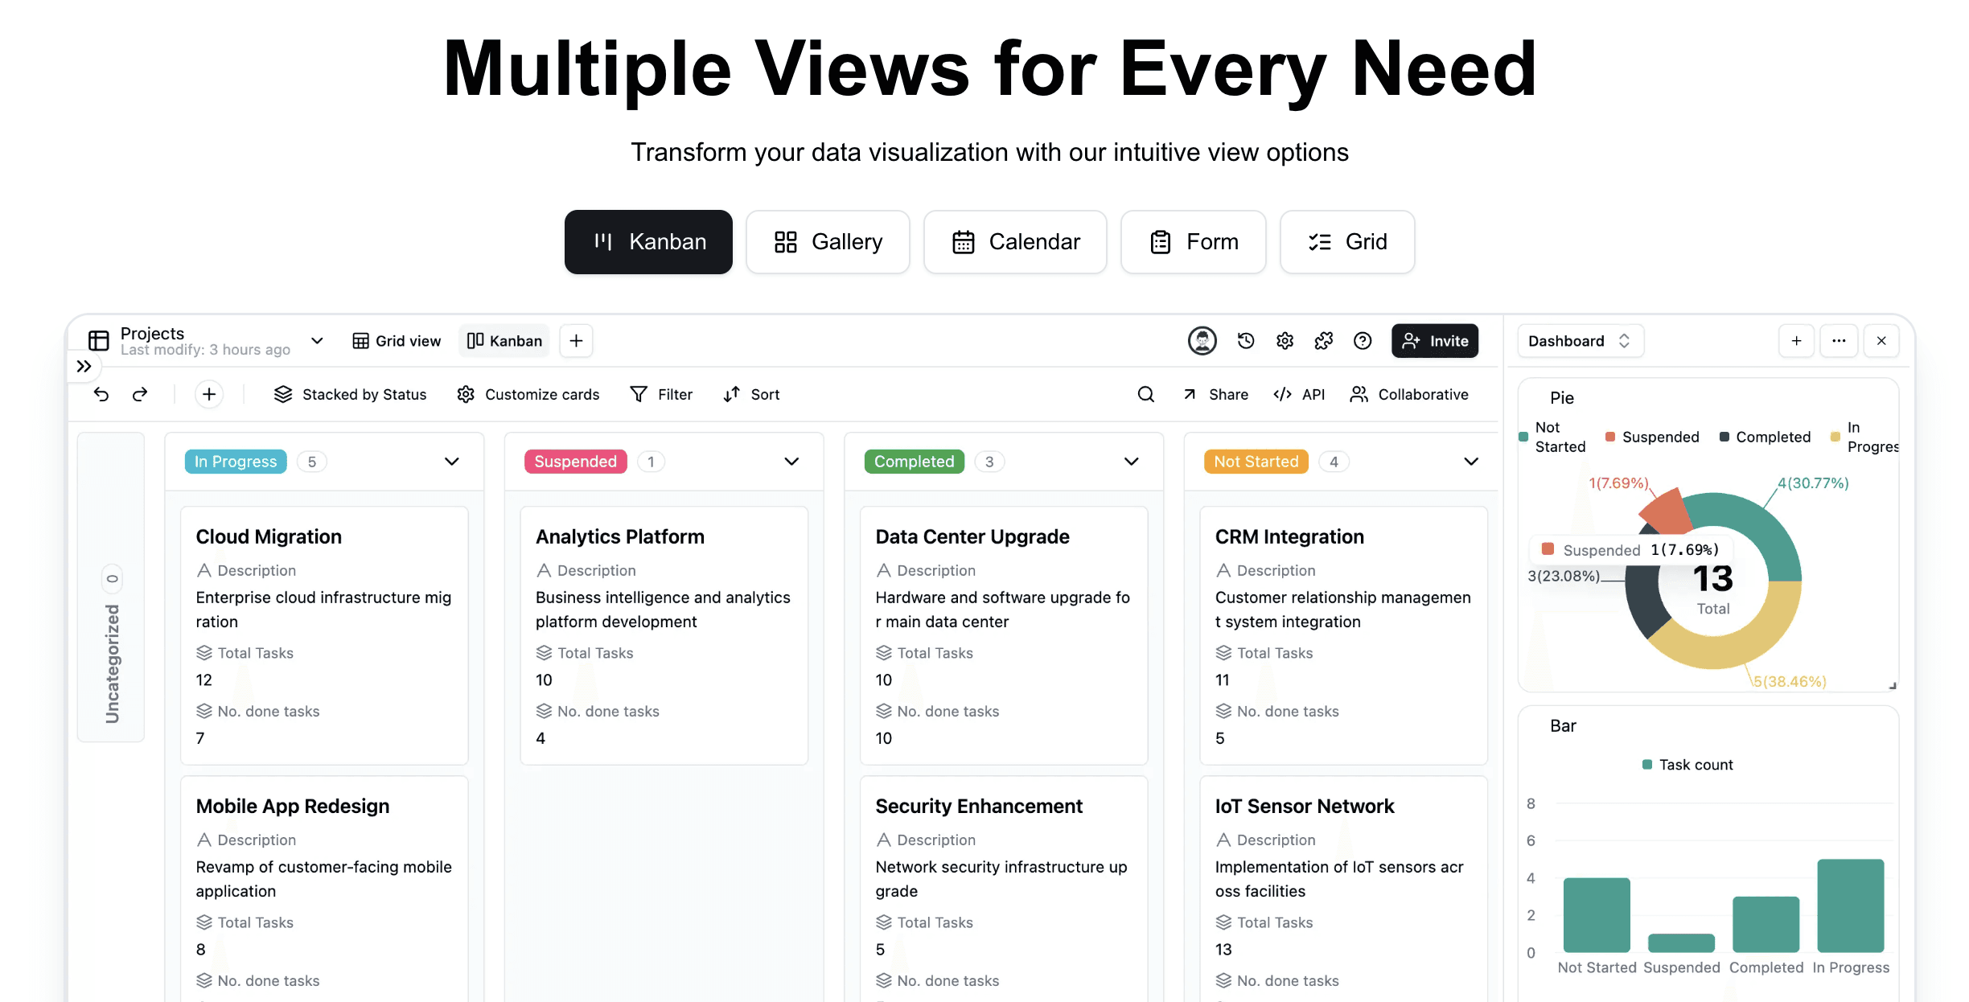Switch to Grid view tab
The height and width of the screenshot is (1002, 1969).
click(x=397, y=341)
